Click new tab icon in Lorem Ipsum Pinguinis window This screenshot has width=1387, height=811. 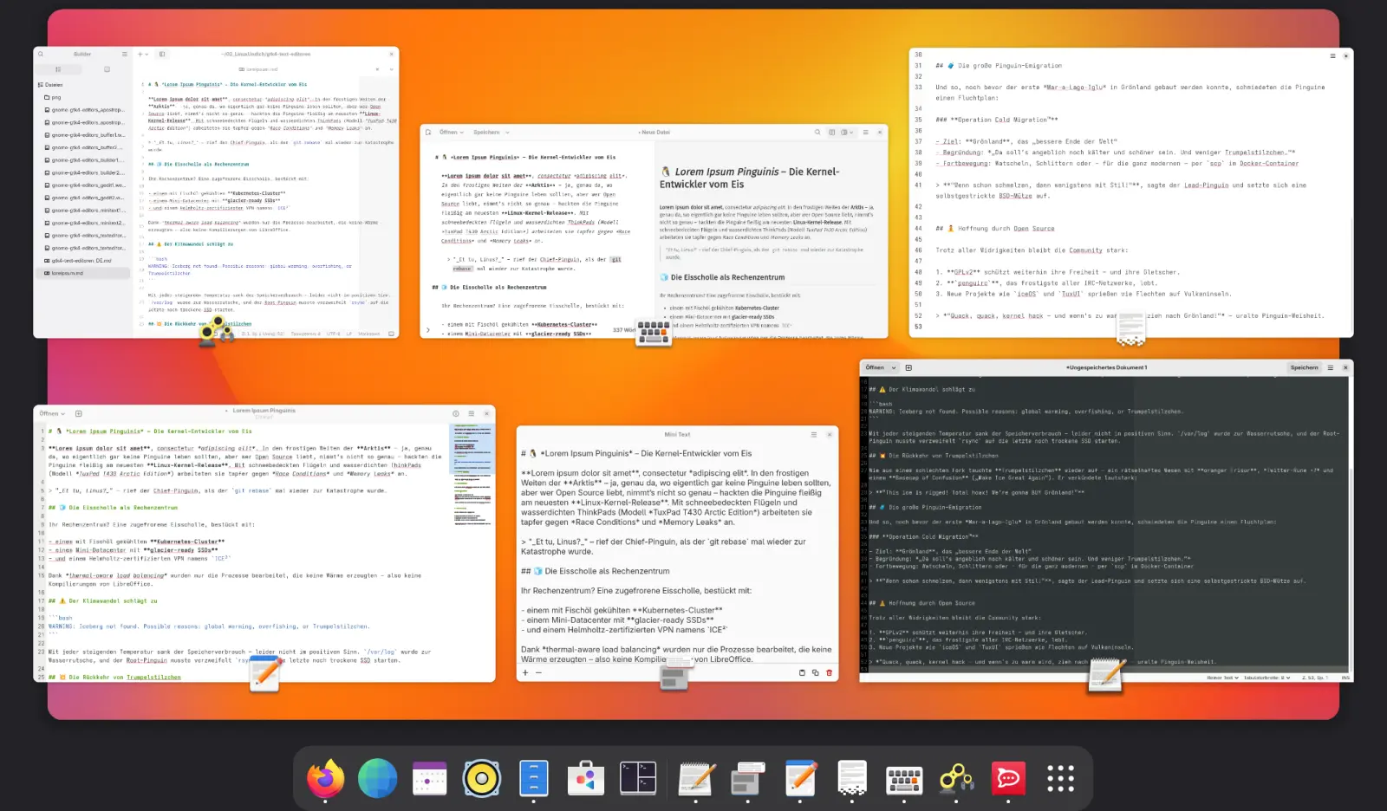(x=79, y=413)
